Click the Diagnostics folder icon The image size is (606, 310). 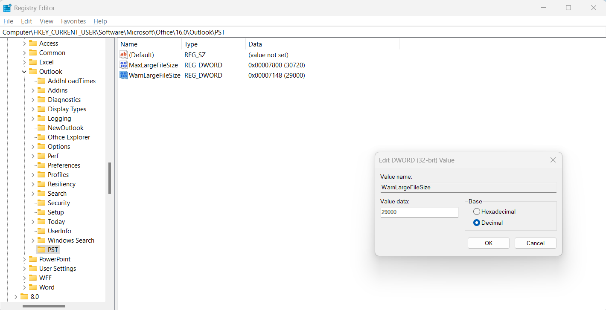coord(41,99)
